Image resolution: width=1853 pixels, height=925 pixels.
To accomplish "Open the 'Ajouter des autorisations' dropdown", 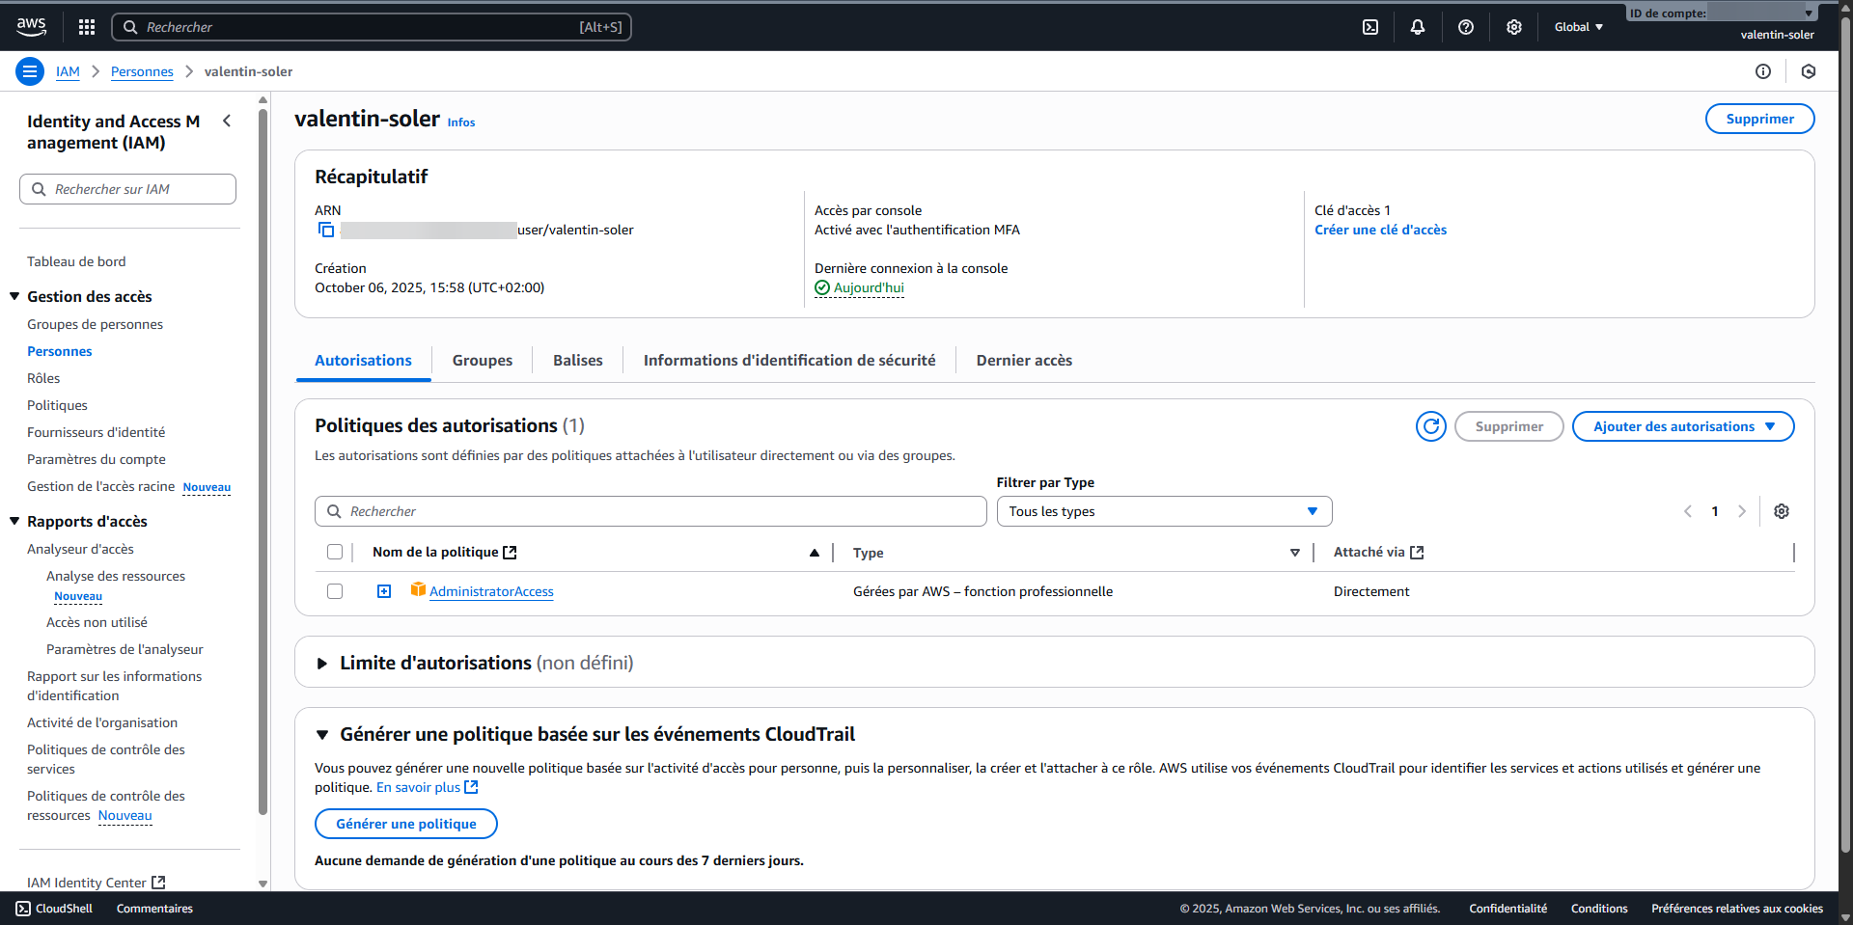I will (1682, 425).
